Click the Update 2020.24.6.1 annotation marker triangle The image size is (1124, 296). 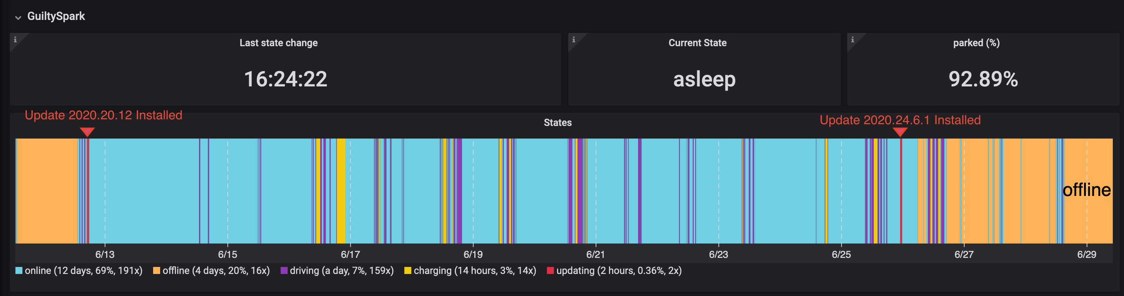(x=900, y=132)
